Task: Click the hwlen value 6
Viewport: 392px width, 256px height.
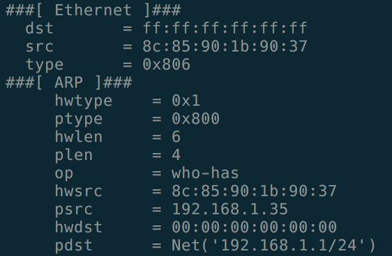Action: 176,137
